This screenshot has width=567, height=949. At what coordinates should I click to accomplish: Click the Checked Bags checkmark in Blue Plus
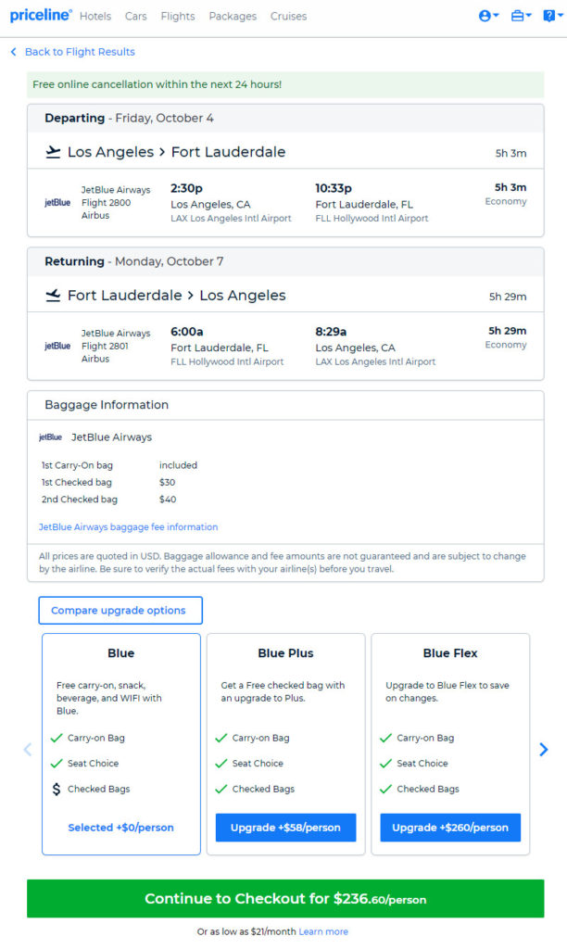click(221, 790)
